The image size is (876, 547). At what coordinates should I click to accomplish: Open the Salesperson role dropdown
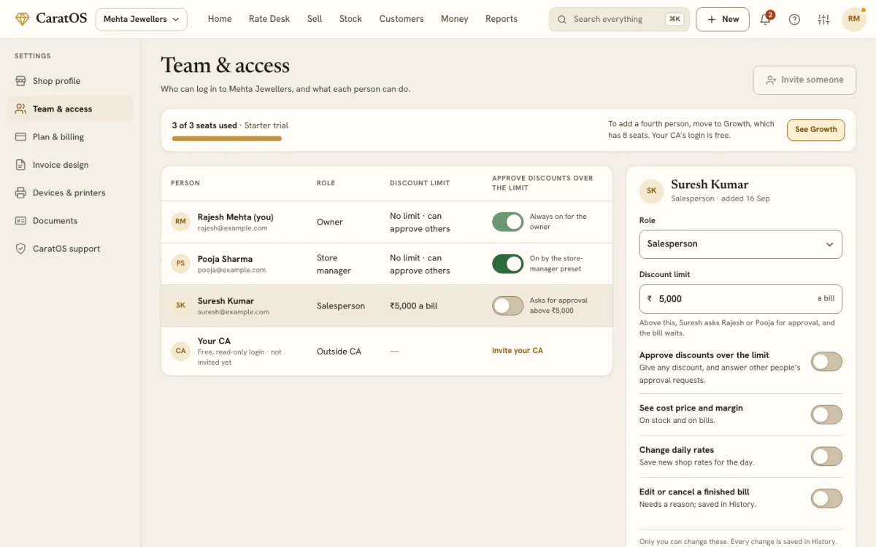pos(740,244)
